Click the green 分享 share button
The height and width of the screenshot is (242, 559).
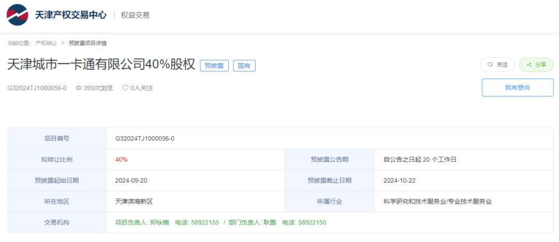coord(536,64)
